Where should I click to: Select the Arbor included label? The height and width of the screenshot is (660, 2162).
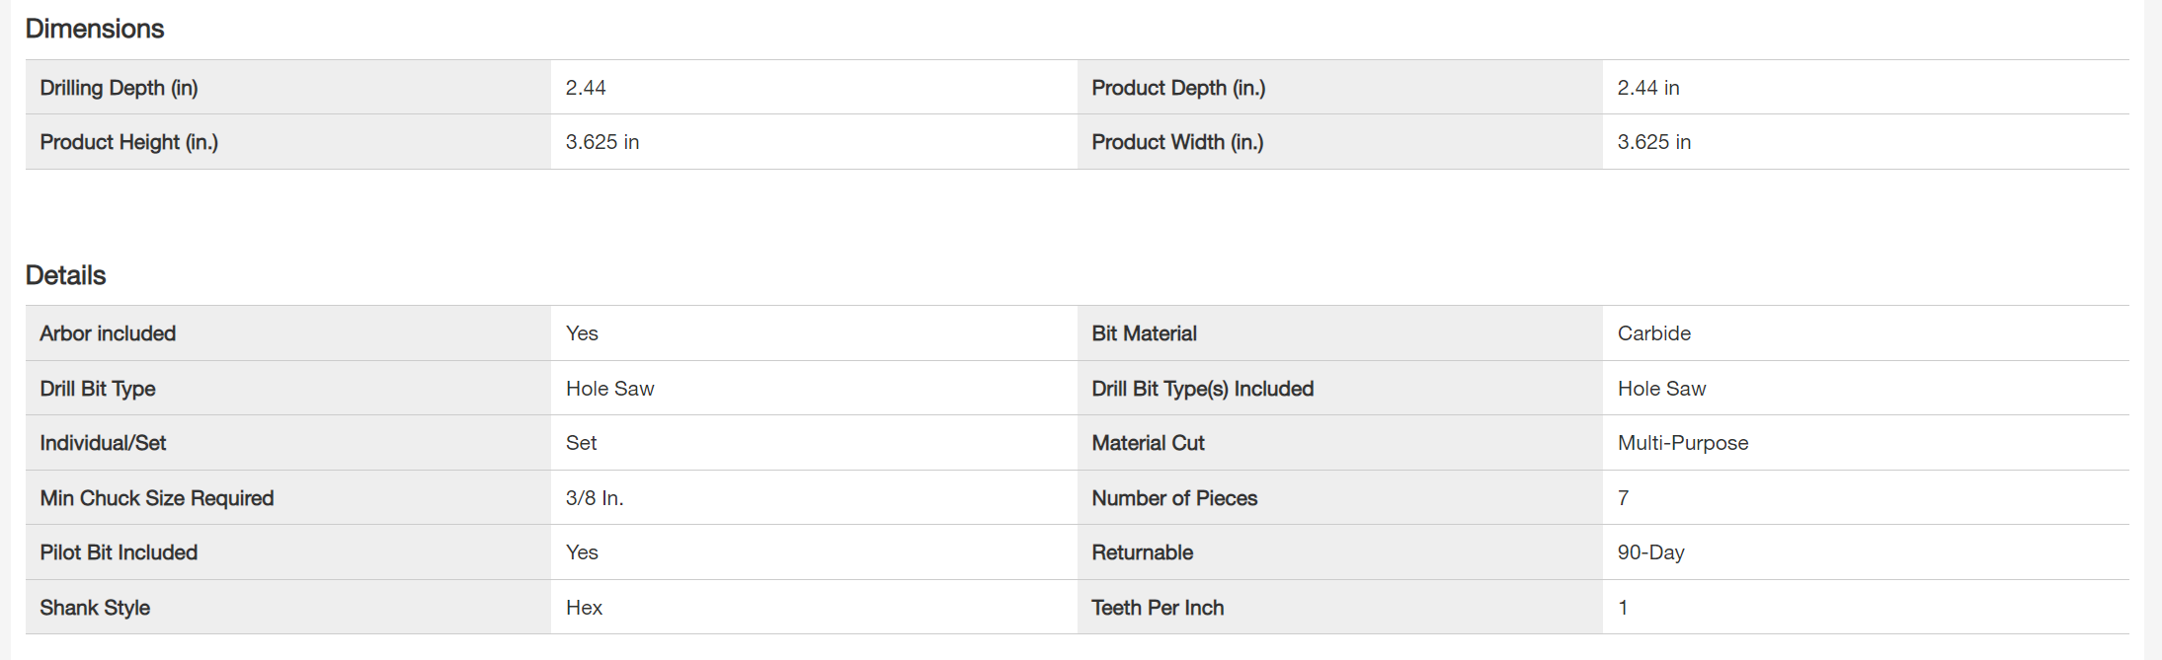[x=108, y=333]
